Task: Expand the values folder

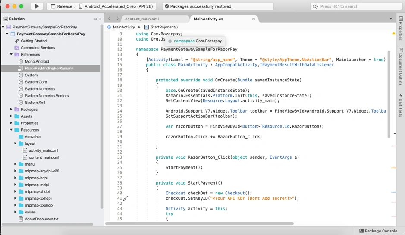Action: [x=16, y=212]
